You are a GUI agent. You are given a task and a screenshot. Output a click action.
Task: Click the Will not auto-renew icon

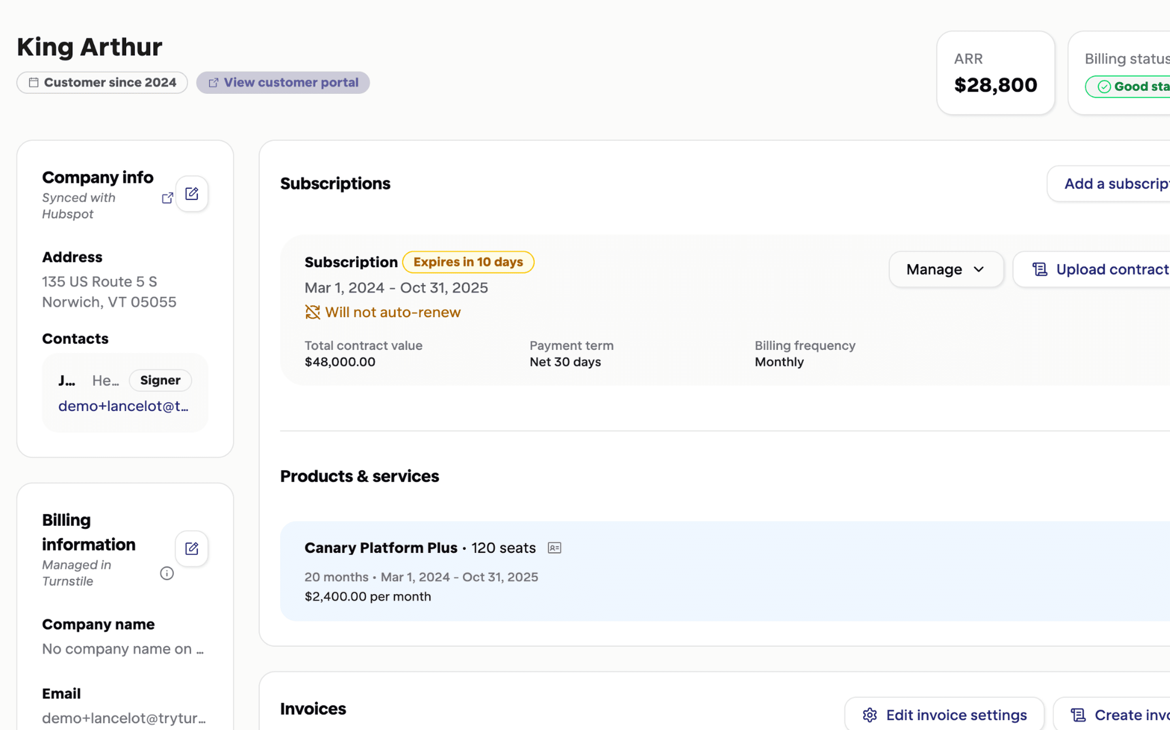click(313, 312)
